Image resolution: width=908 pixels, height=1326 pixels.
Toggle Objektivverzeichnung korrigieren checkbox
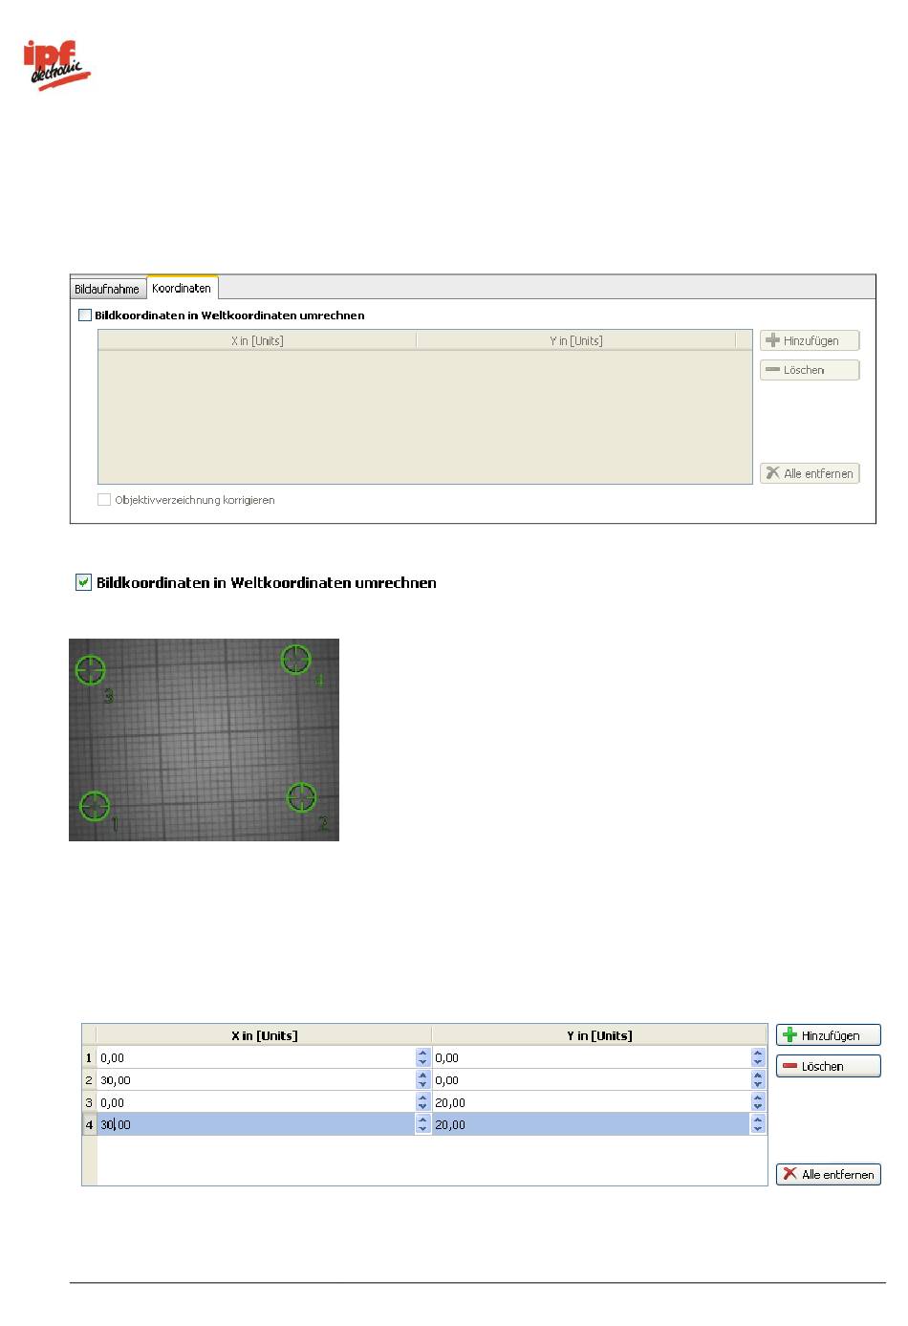pyautogui.click(x=104, y=500)
